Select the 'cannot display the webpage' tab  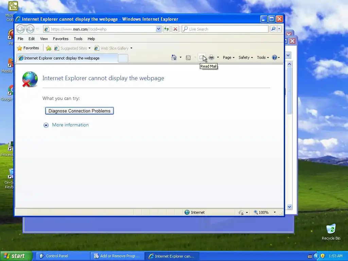tap(67, 58)
